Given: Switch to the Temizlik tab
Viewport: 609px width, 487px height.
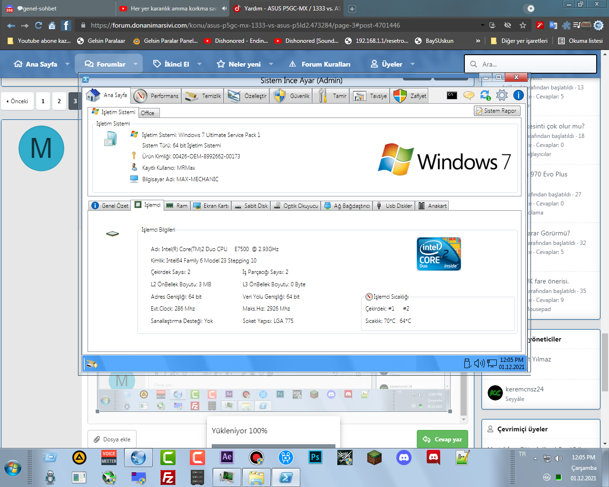Looking at the screenshot, I should (203, 96).
